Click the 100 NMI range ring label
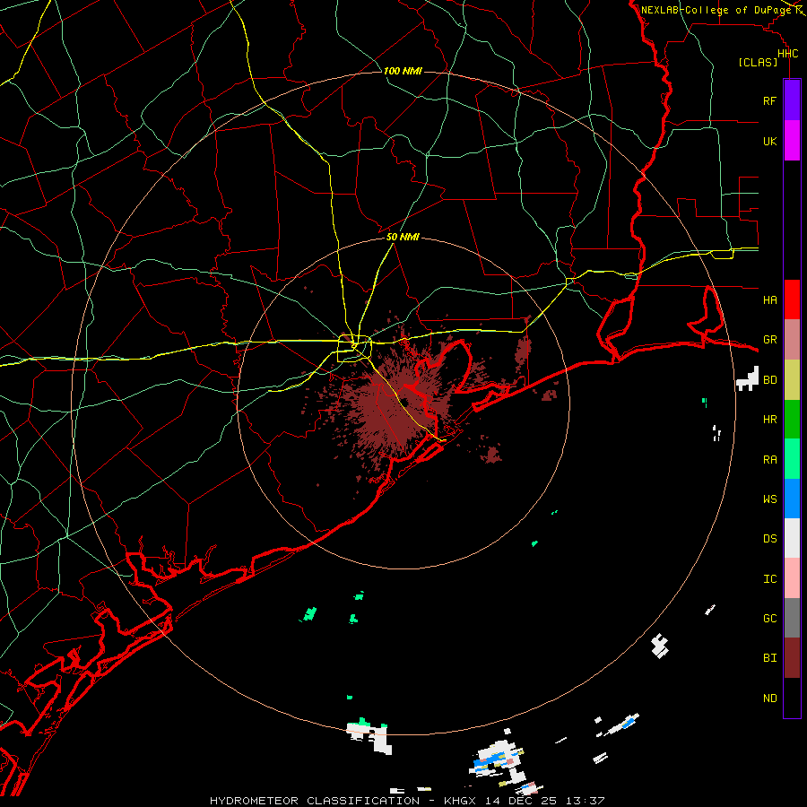The image size is (807, 807). click(x=403, y=71)
